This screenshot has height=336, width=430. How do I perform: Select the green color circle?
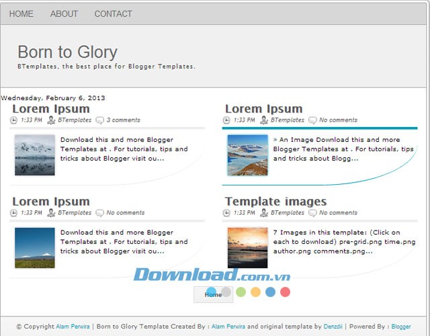[241, 292]
